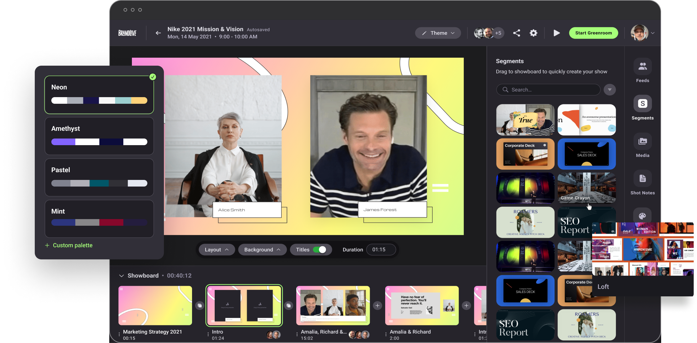Click the share icon in the toolbar
The width and height of the screenshot is (697, 343).
point(517,33)
